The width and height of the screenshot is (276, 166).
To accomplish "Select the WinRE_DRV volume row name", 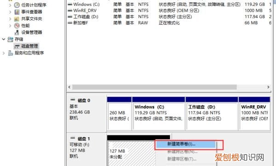I will [x=85, y=11].
